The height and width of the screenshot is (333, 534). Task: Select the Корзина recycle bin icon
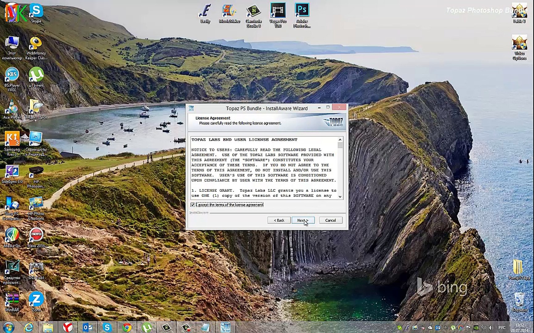(x=520, y=302)
